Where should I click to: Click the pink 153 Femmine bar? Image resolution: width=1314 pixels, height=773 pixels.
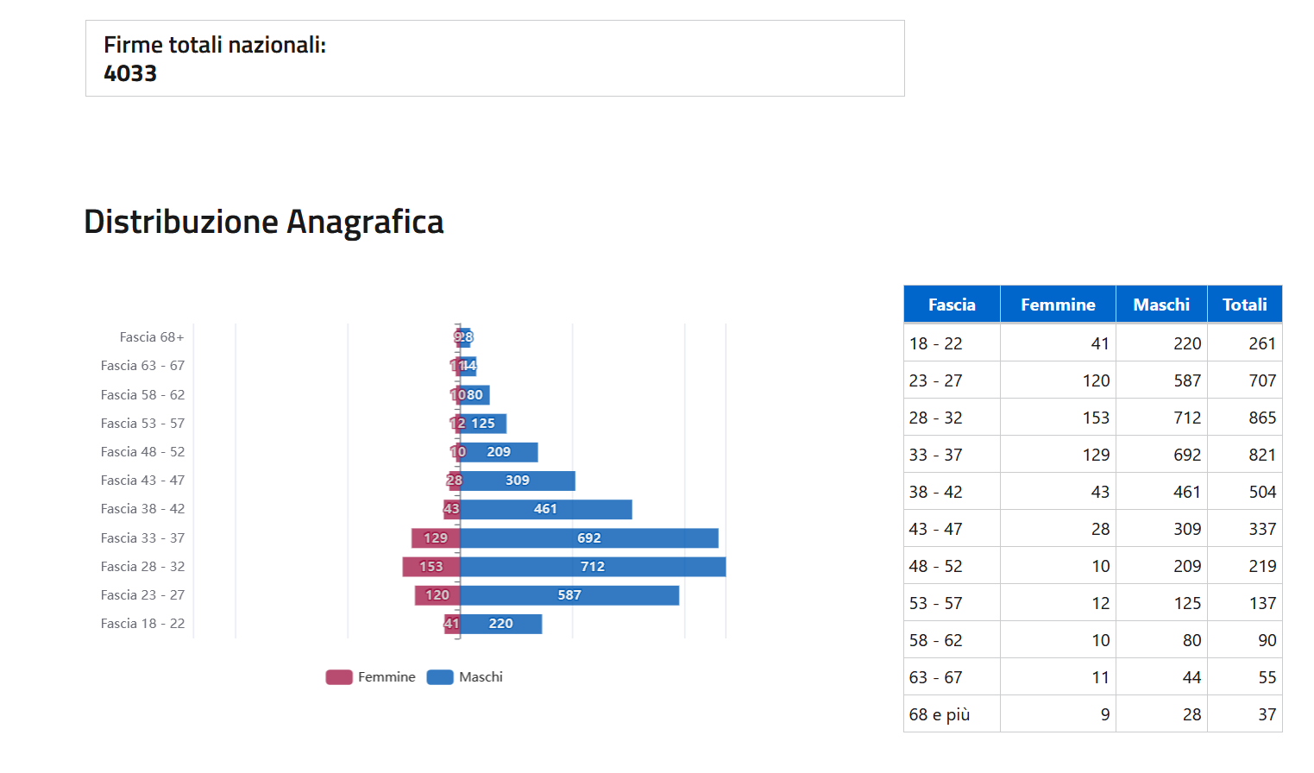(x=431, y=567)
